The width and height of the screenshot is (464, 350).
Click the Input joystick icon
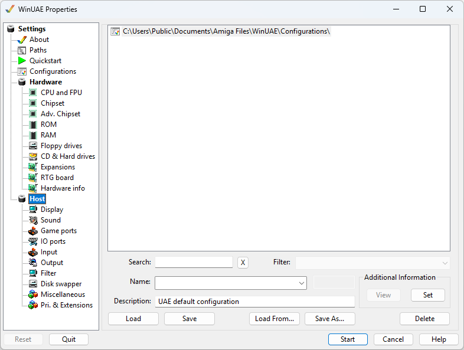click(x=33, y=252)
